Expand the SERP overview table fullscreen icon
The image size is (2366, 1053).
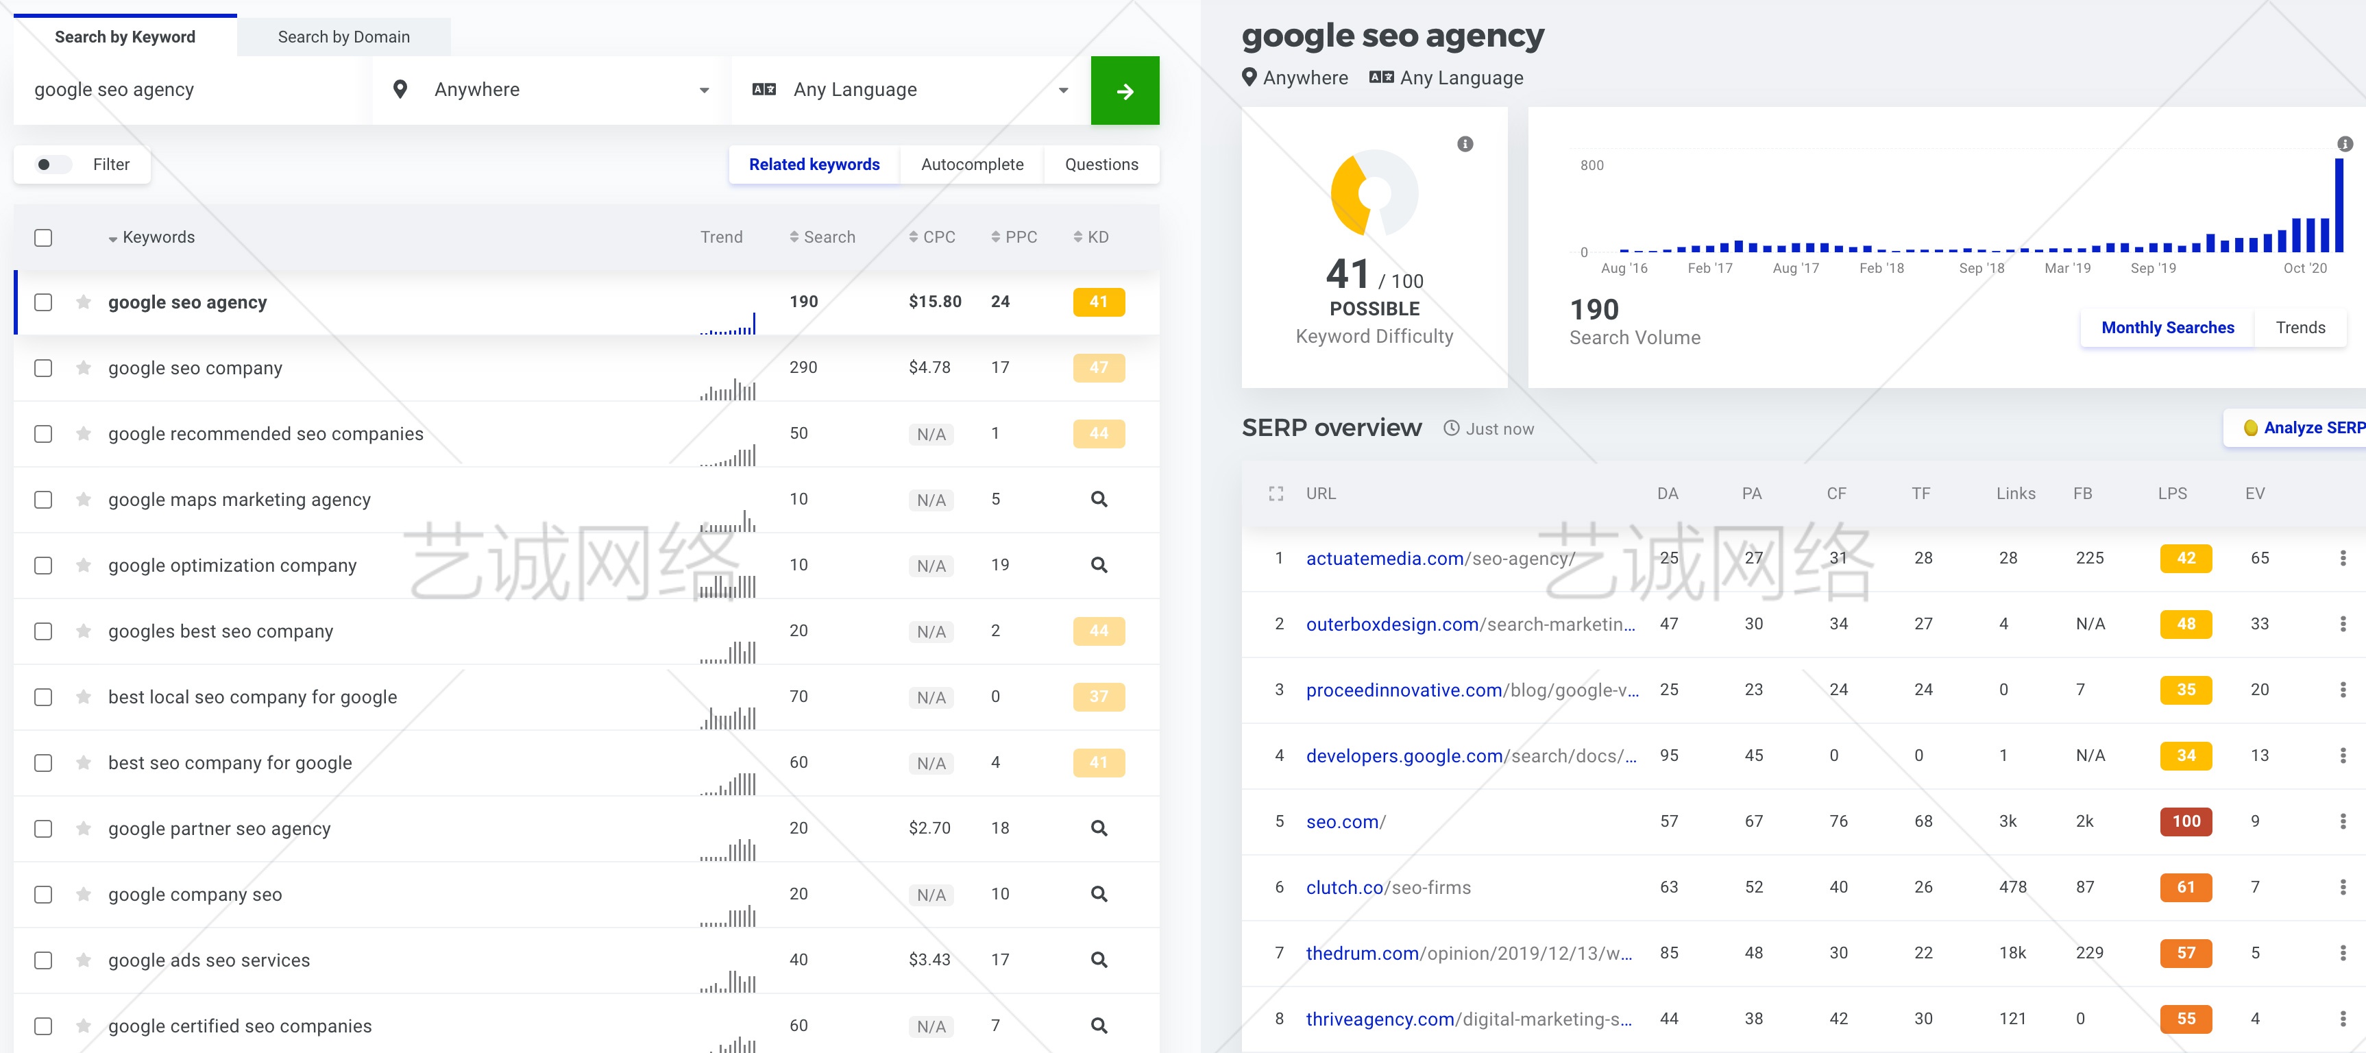(1276, 494)
